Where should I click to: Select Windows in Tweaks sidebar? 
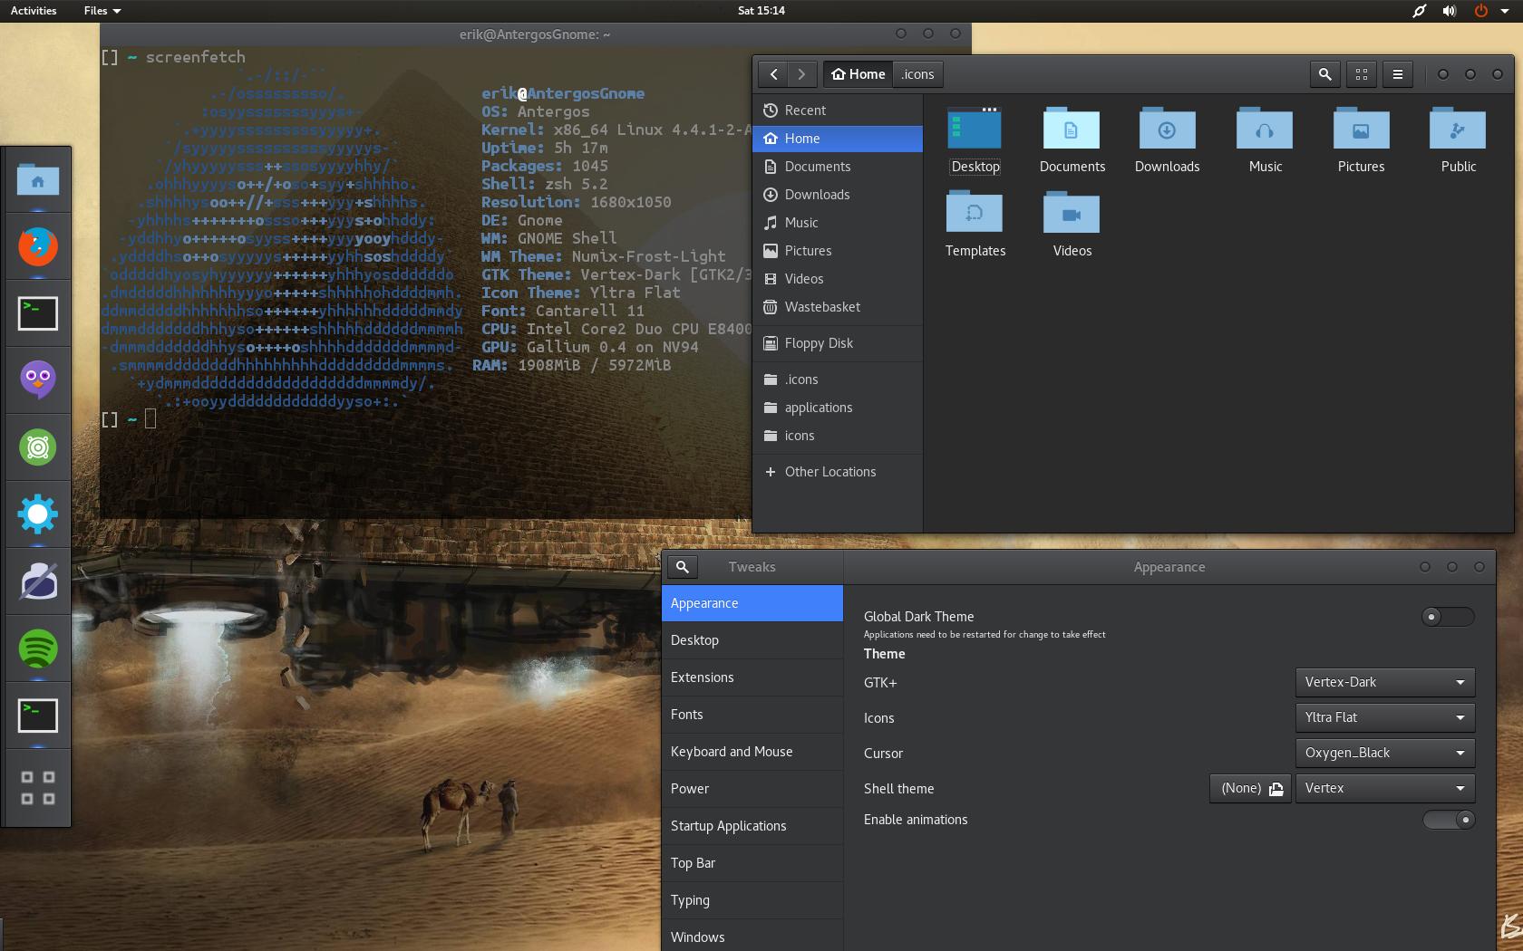(752, 936)
